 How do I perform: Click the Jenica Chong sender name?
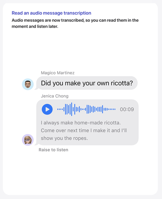(55, 96)
